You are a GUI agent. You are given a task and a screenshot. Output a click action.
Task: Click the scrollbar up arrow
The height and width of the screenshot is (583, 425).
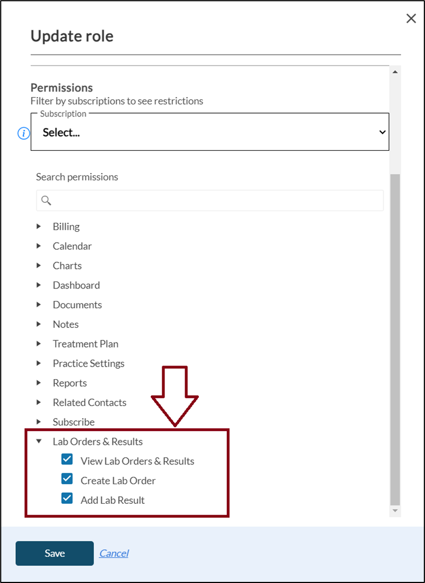(395, 72)
